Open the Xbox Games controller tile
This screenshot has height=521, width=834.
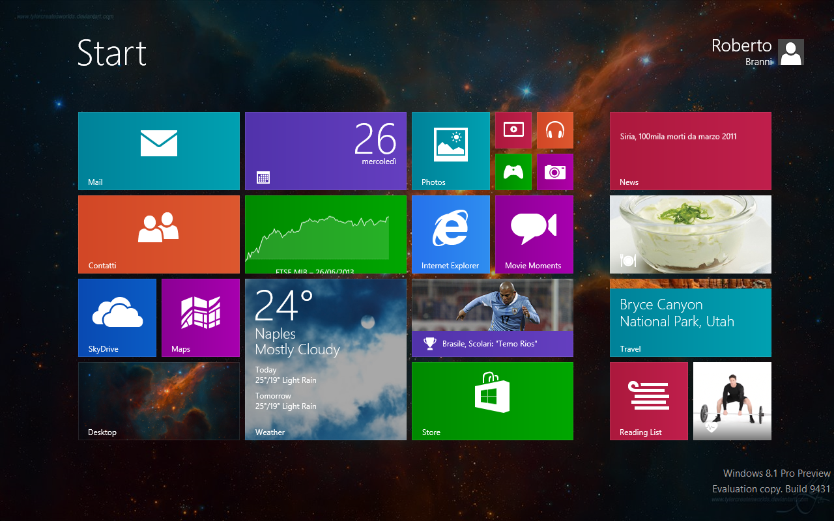(x=513, y=172)
